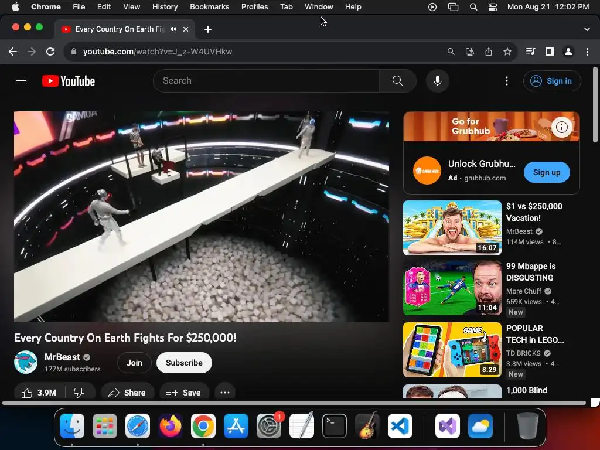Open media controls icon in Chrome toolbar
The width and height of the screenshot is (600, 450).
pos(530,52)
